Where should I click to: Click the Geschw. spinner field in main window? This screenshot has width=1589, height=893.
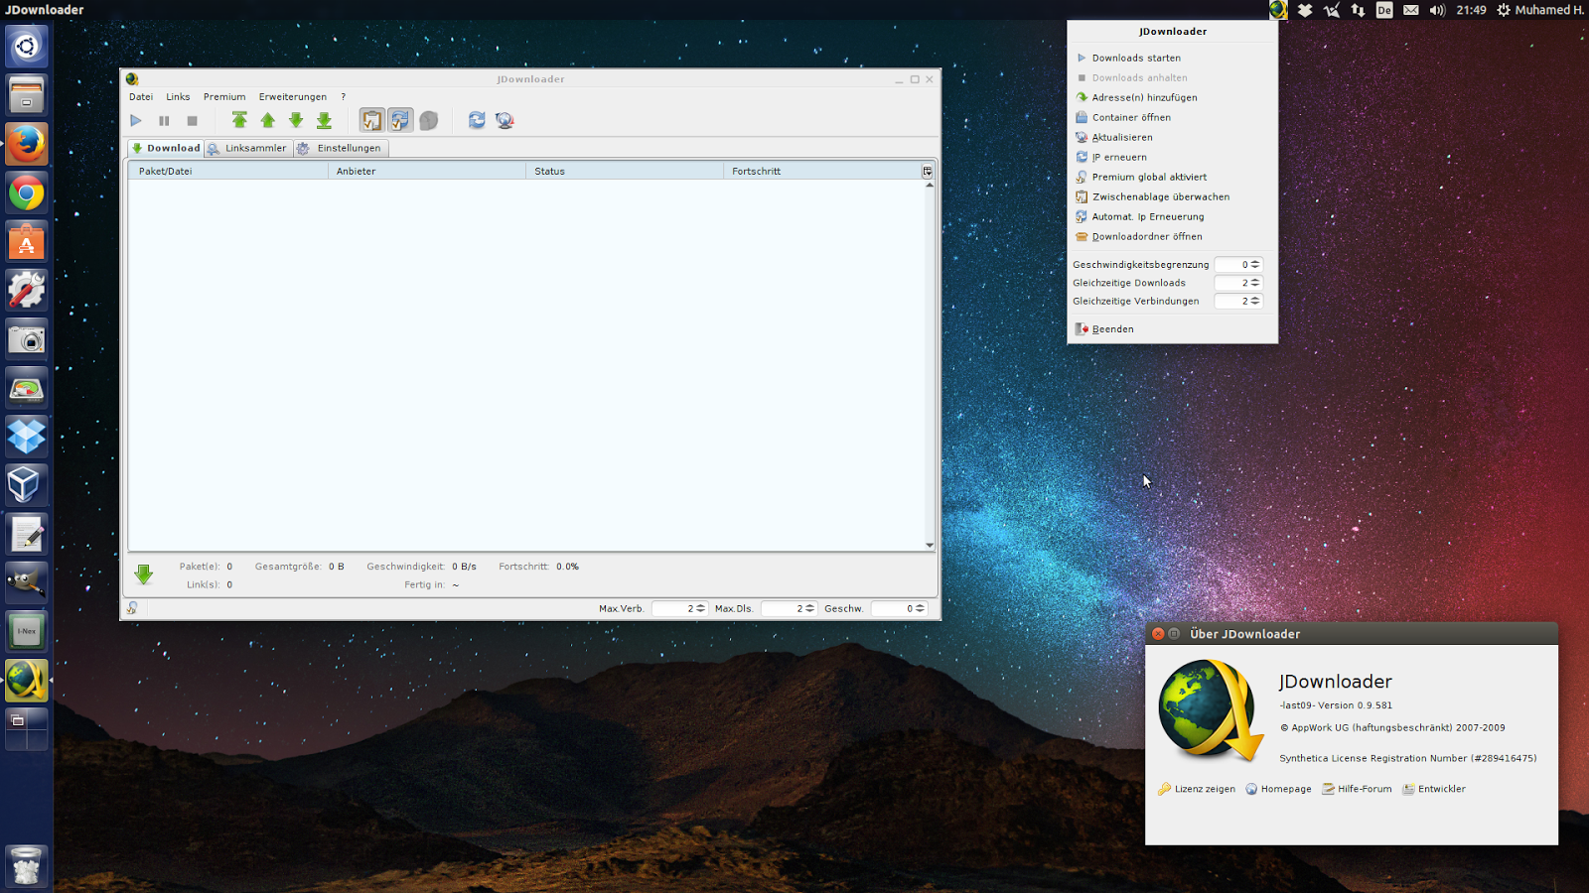point(899,608)
